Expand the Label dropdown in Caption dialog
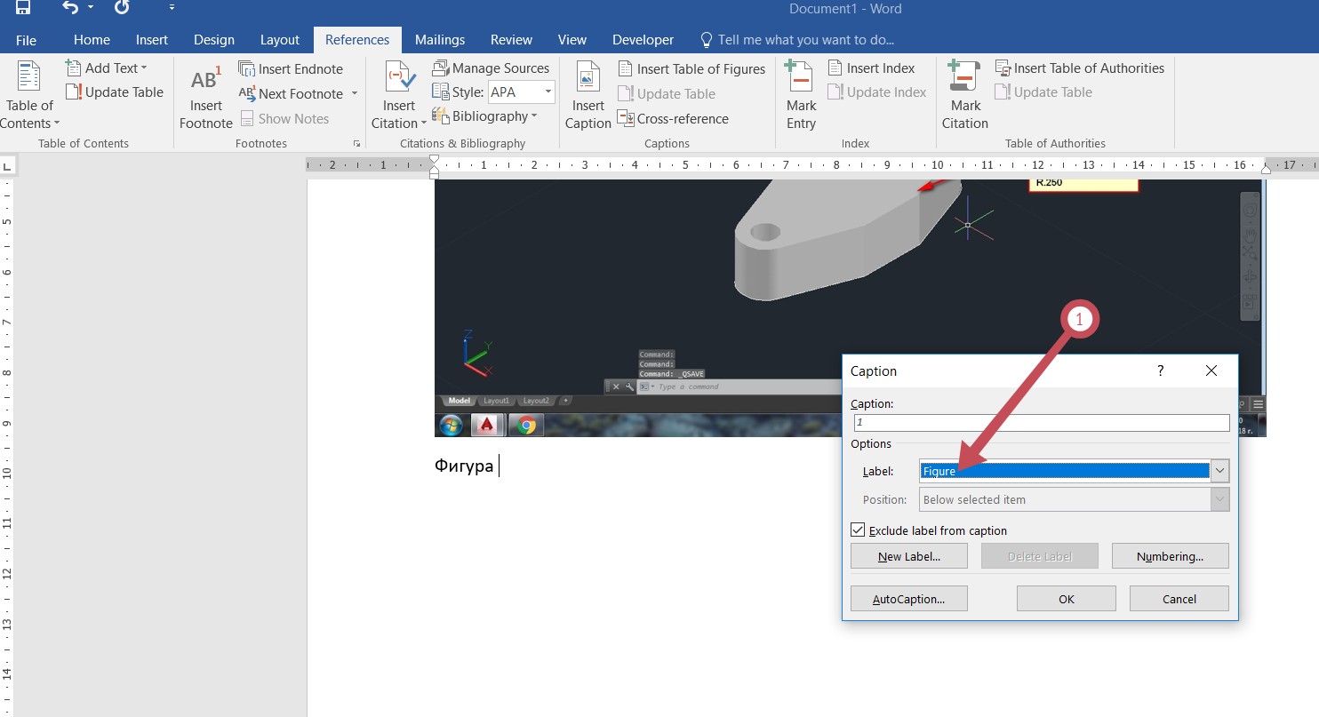 1219,471
